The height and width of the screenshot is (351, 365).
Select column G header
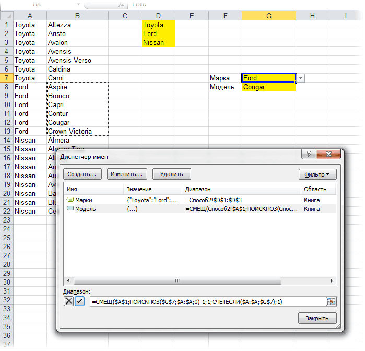pyautogui.click(x=269, y=16)
